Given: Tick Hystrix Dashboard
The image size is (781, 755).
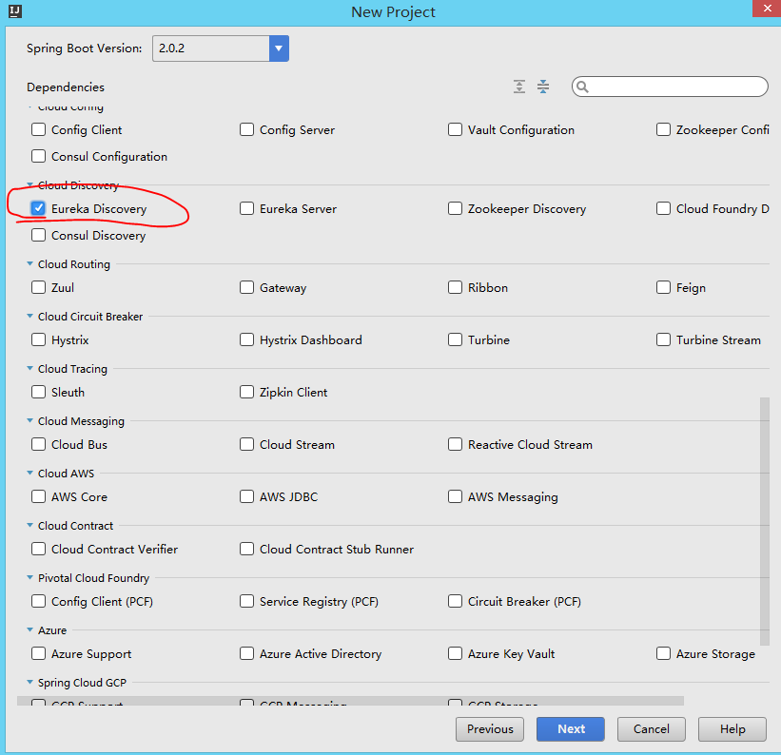Looking at the screenshot, I should tap(246, 339).
